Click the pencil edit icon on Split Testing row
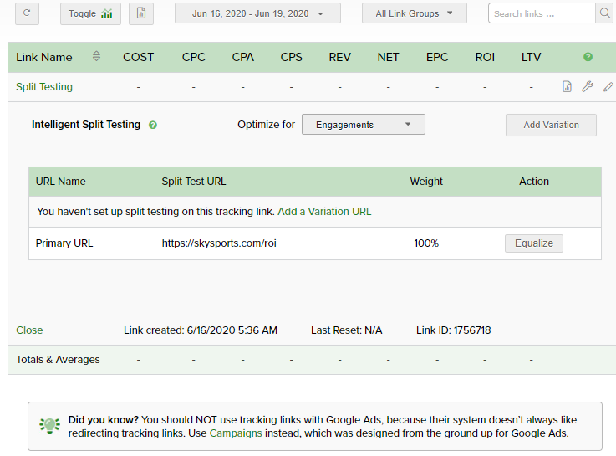 (x=608, y=86)
